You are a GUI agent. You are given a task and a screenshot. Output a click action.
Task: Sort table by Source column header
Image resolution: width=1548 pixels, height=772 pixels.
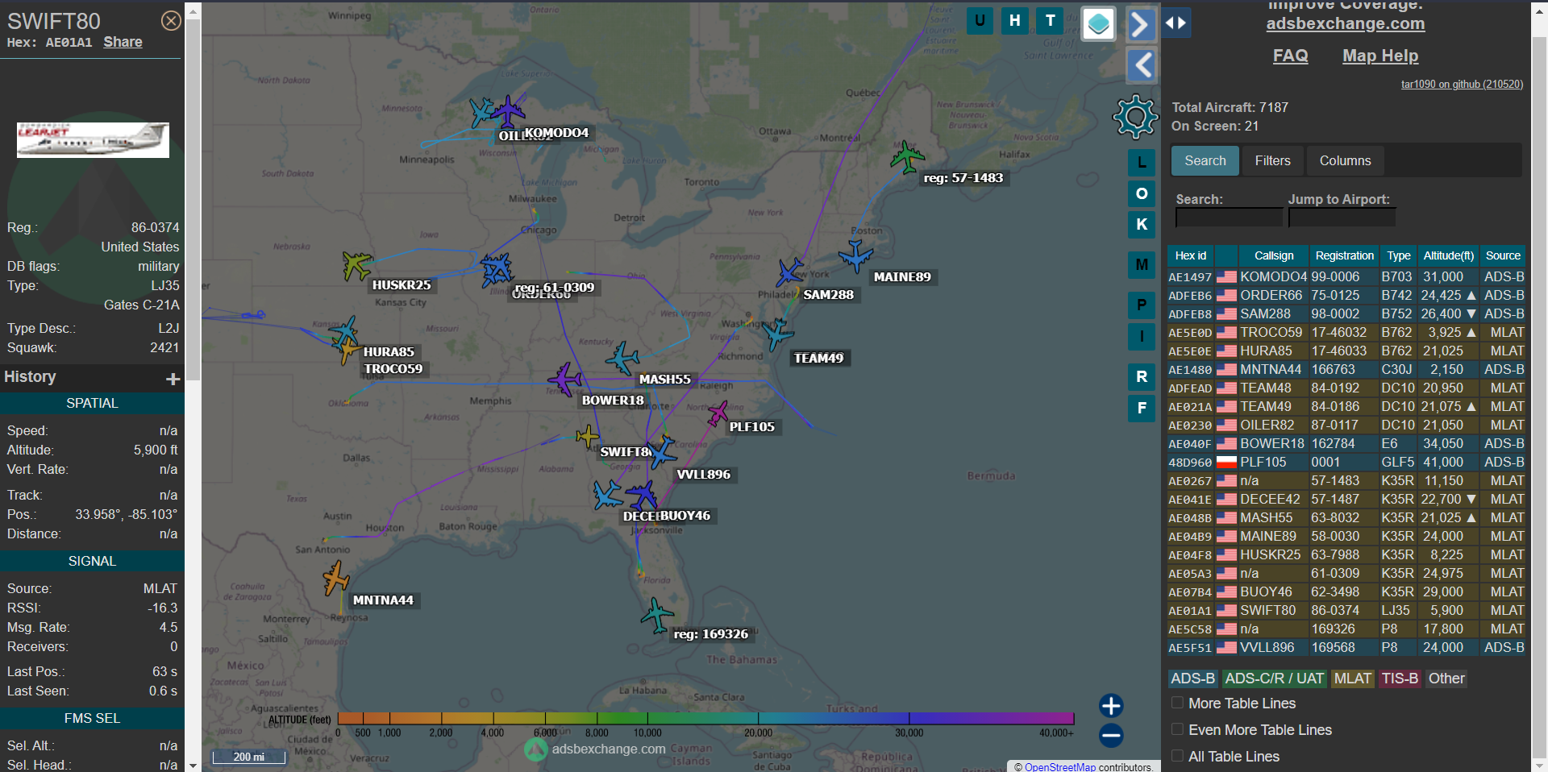[1503, 255]
